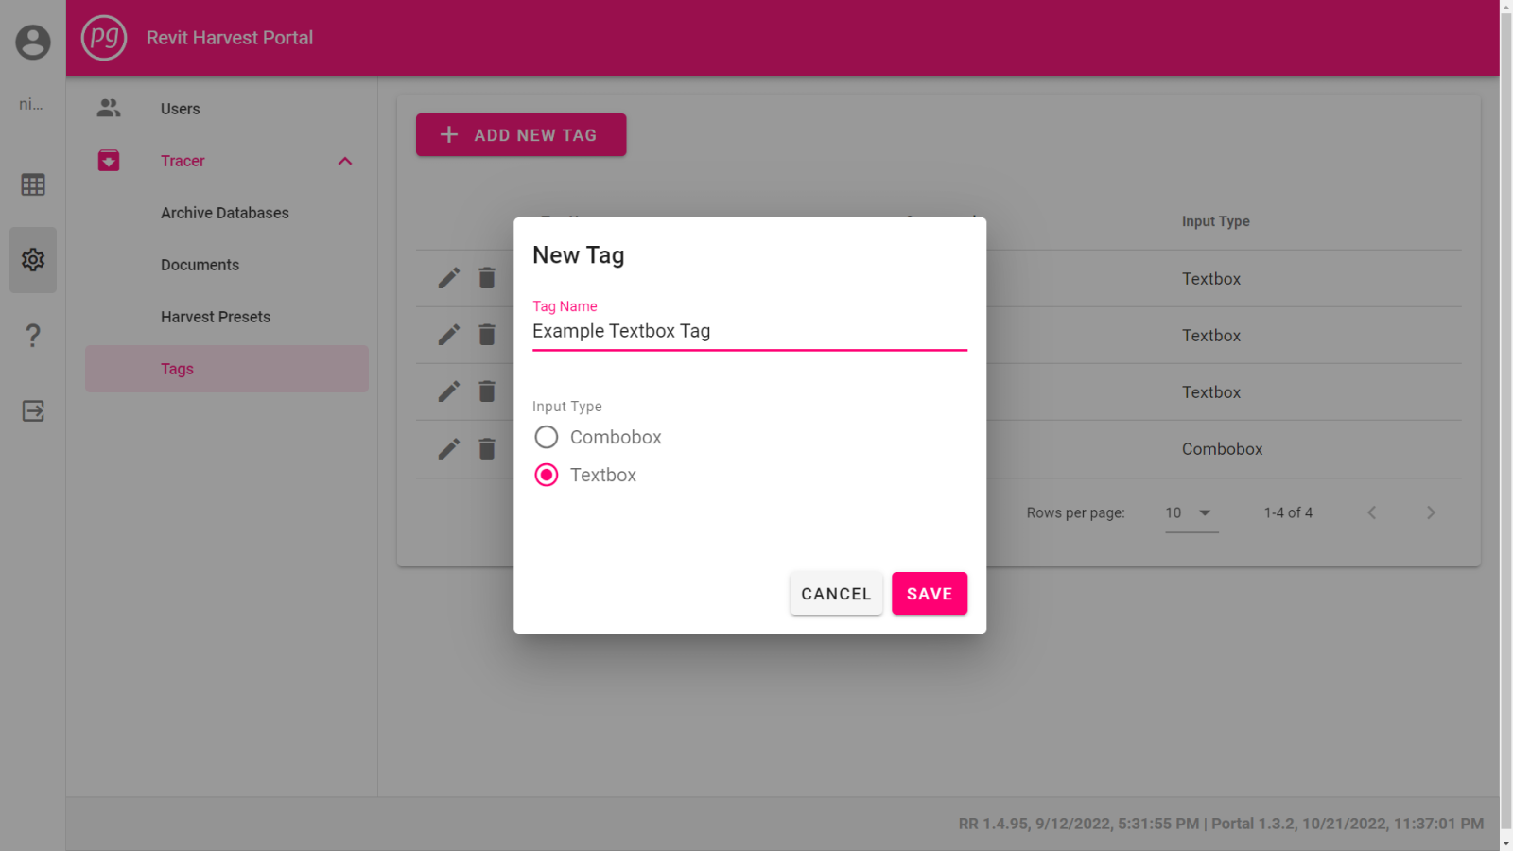Select the pencil edit icon on the first tag row
This screenshot has height=851, width=1513.
tap(447, 278)
